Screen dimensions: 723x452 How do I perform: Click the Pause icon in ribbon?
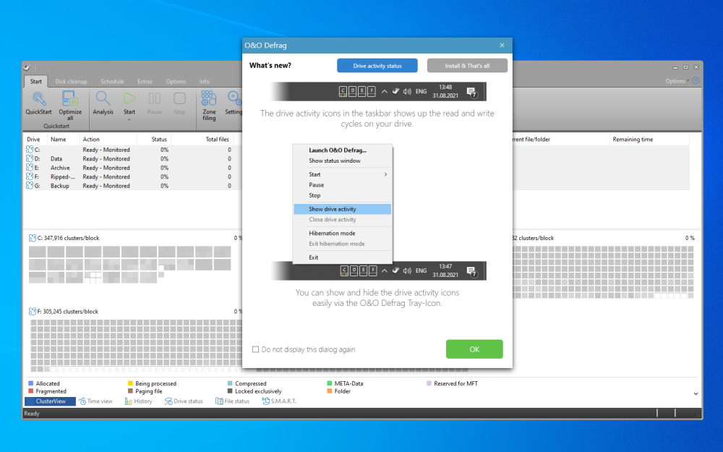(x=155, y=98)
